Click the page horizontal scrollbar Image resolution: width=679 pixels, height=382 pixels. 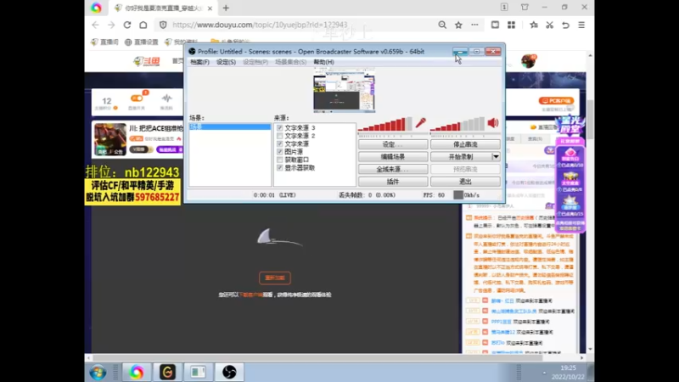click(x=316, y=357)
